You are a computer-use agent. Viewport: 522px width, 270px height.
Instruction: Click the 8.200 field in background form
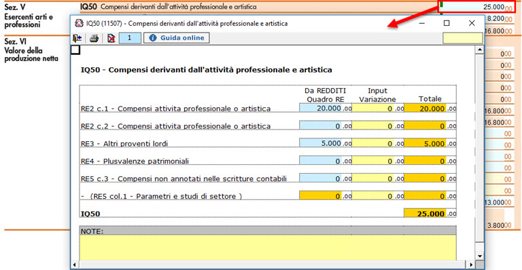(495, 19)
